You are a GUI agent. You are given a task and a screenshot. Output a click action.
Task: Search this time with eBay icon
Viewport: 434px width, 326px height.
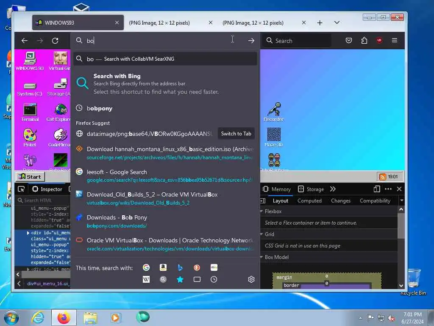point(214,267)
